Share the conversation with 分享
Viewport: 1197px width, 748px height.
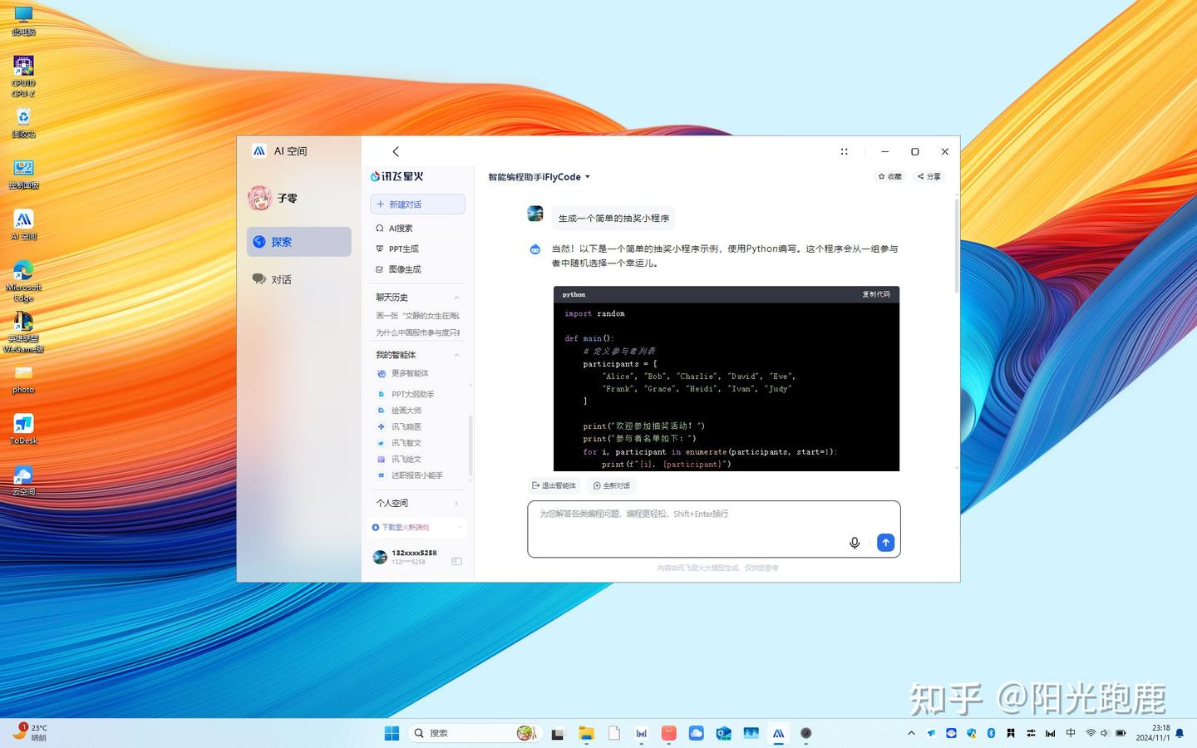click(x=929, y=176)
